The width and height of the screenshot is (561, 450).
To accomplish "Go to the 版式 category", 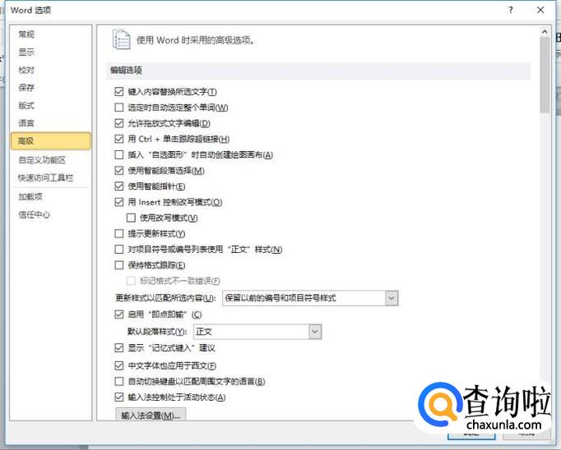I will (x=26, y=105).
